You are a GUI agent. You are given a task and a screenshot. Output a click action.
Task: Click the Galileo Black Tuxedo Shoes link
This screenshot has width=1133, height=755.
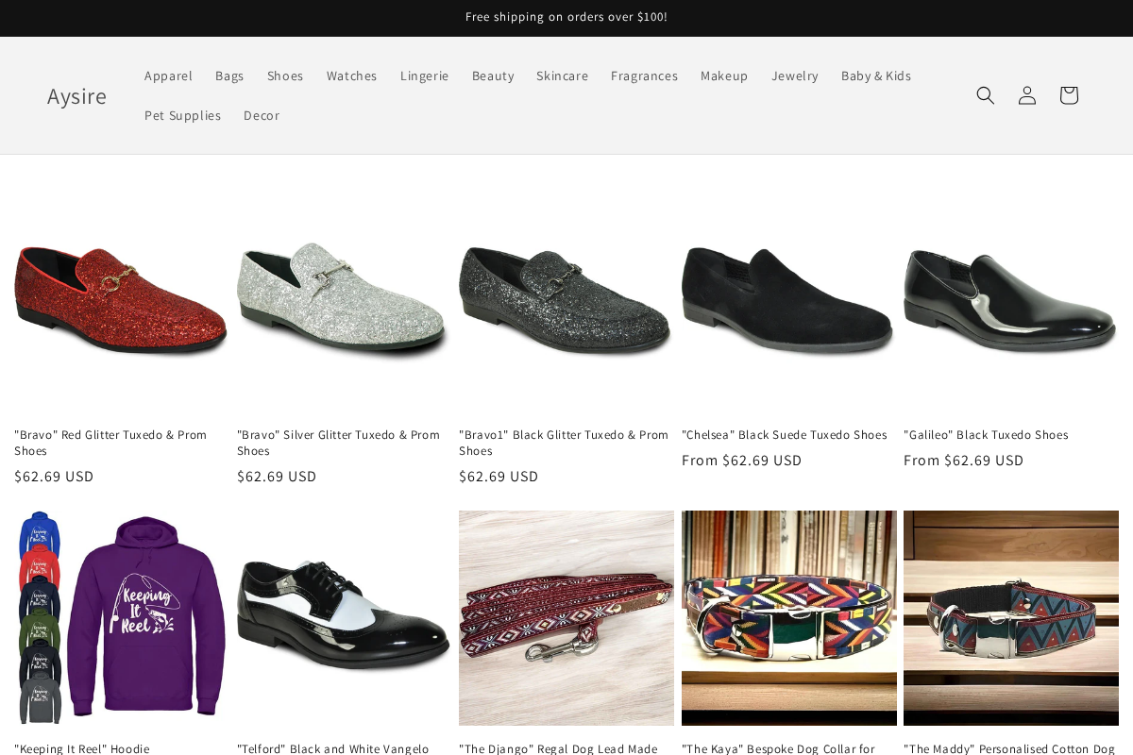(986, 434)
